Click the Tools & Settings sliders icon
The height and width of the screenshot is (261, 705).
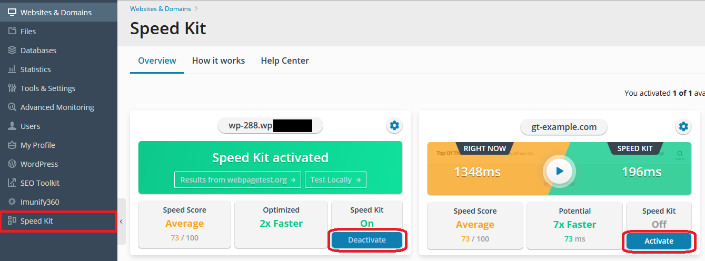(x=12, y=88)
